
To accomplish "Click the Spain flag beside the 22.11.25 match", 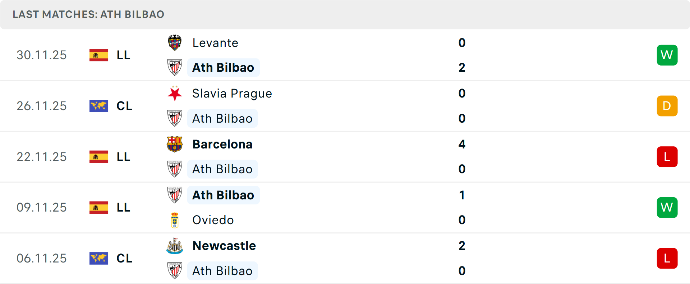I will click(99, 157).
